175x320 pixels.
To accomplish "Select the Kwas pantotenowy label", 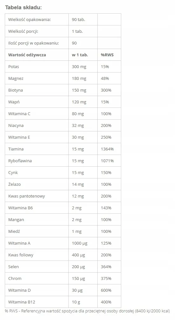I will [26, 196].
